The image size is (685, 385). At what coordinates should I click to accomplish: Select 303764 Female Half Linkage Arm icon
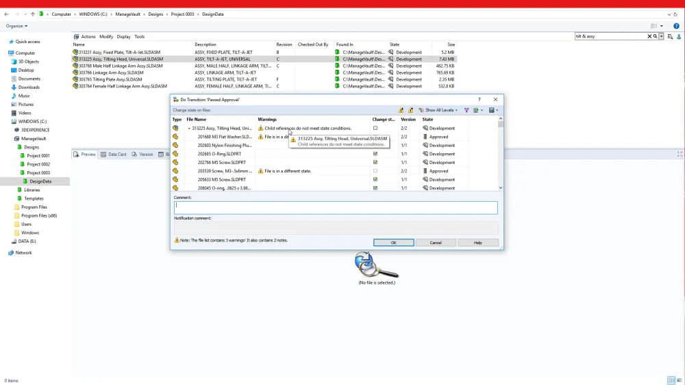[x=75, y=86]
